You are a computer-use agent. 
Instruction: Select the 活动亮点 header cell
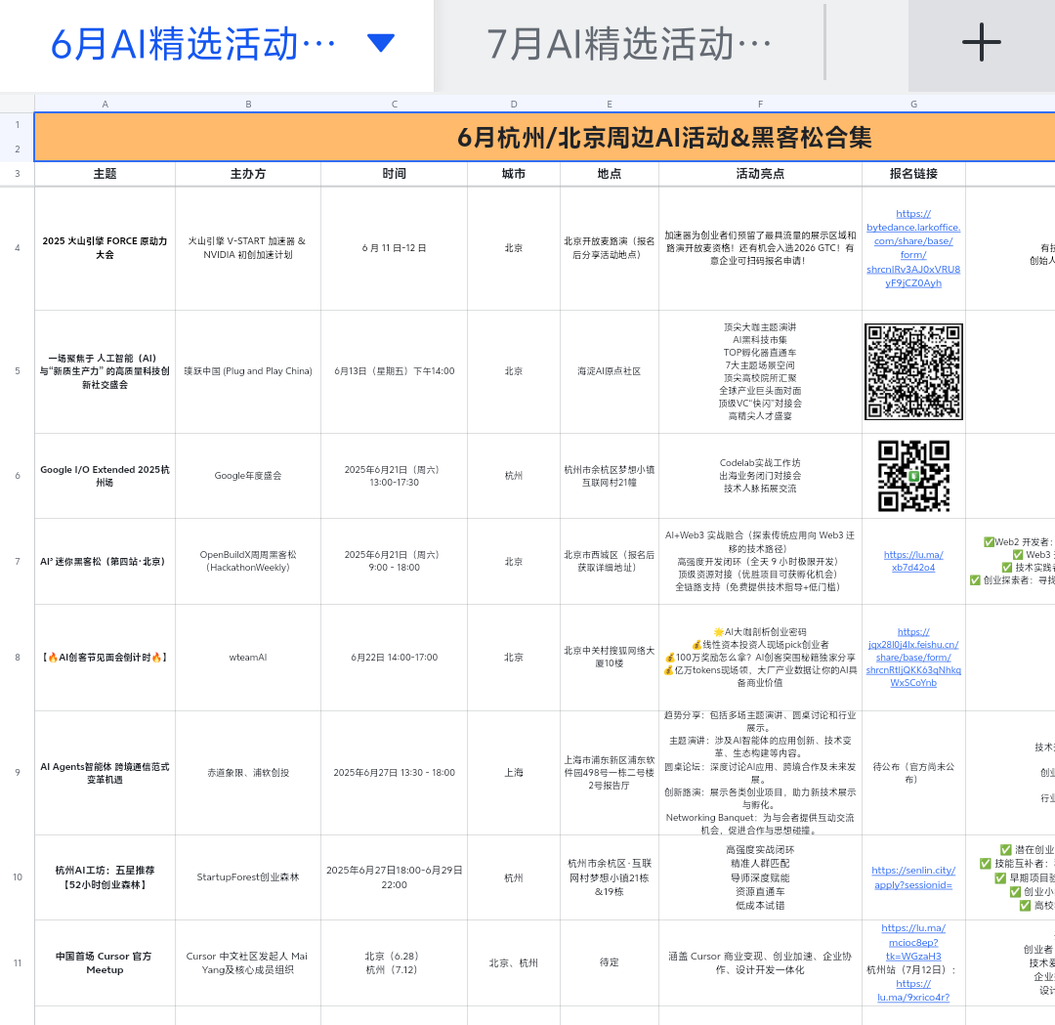(760, 174)
